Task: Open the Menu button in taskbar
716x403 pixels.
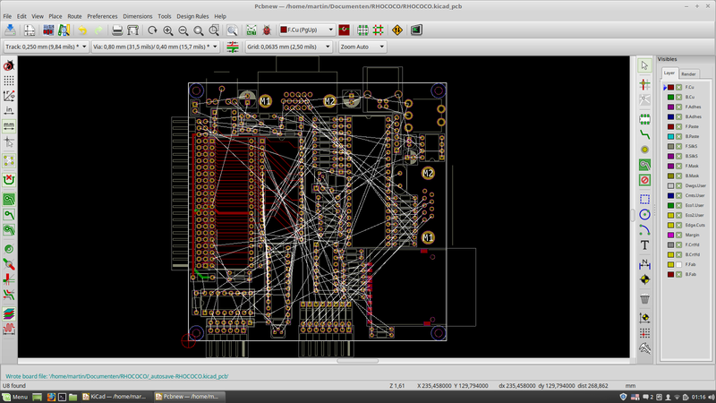Action: pyautogui.click(x=15, y=397)
